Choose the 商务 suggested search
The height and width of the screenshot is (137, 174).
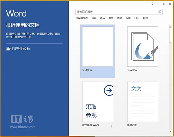(x=111, y=18)
